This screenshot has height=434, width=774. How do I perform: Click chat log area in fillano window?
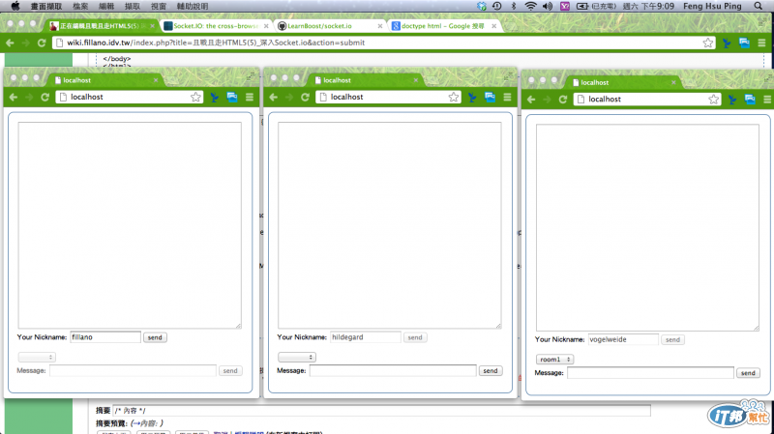pos(130,225)
